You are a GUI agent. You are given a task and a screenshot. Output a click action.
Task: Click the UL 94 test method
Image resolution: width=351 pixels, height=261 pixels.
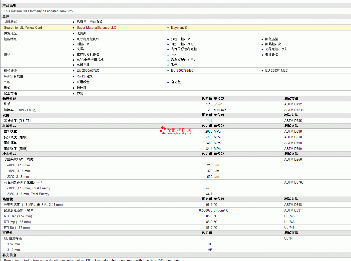pyautogui.click(x=288, y=238)
